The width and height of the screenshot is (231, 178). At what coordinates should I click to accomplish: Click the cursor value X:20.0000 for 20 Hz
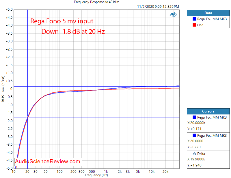click(x=195, y=141)
